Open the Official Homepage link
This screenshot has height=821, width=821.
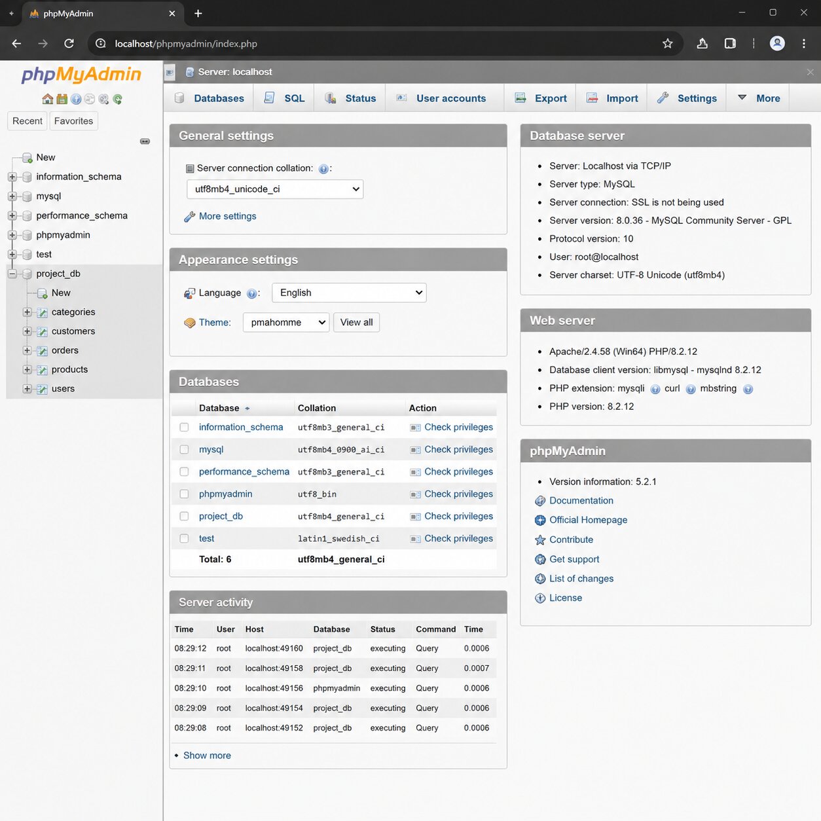click(x=589, y=520)
